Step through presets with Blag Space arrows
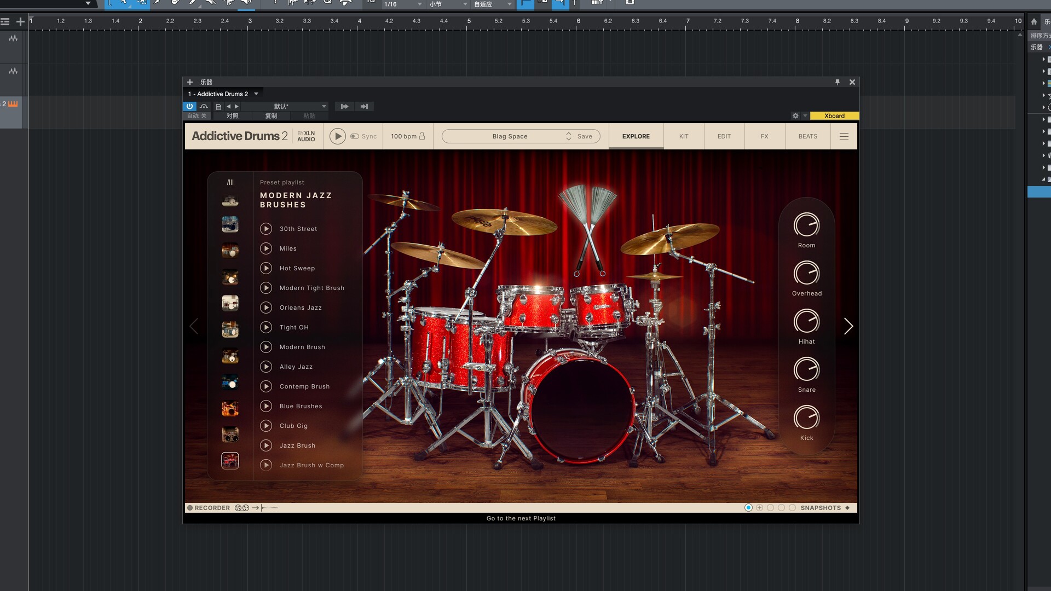 [x=569, y=136]
